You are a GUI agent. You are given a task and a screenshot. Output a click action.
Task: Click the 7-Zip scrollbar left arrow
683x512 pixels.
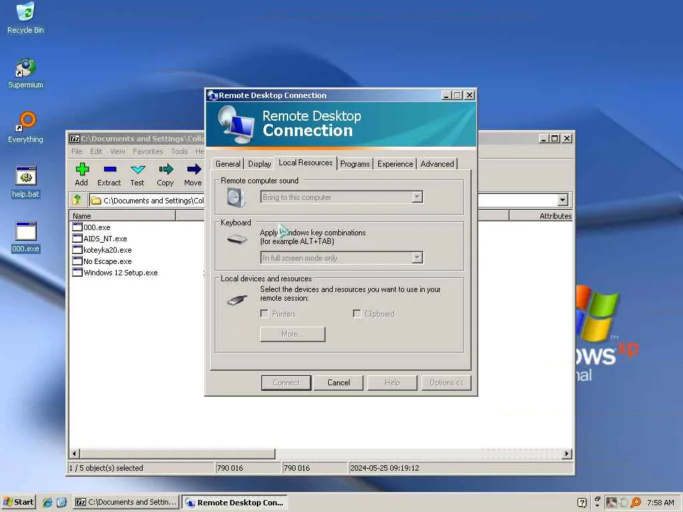[74, 453]
